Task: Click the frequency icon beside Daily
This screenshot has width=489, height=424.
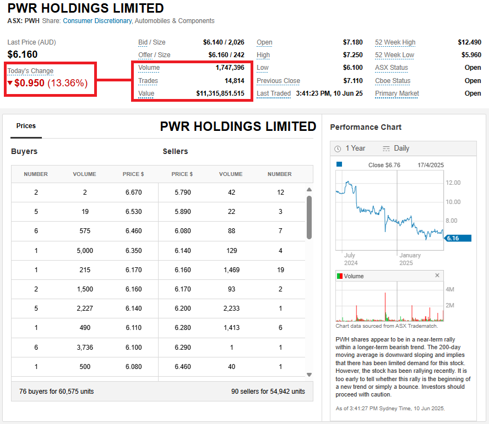Action: [386, 148]
